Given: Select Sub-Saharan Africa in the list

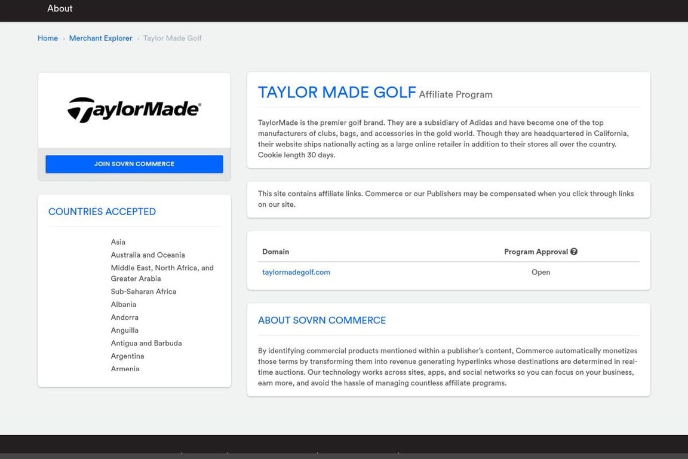Looking at the screenshot, I should click(x=143, y=292).
